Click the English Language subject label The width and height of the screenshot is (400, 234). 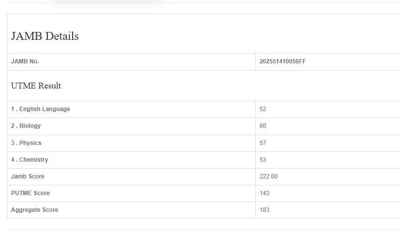coord(45,109)
